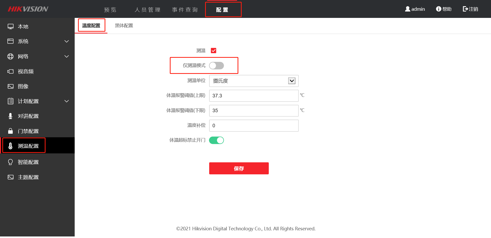Click the 温度补偿 input field
This screenshot has height=238, width=491.
pos(254,126)
